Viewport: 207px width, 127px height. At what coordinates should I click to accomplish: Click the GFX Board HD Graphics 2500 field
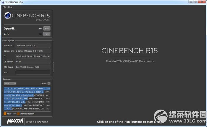point(33,67)
